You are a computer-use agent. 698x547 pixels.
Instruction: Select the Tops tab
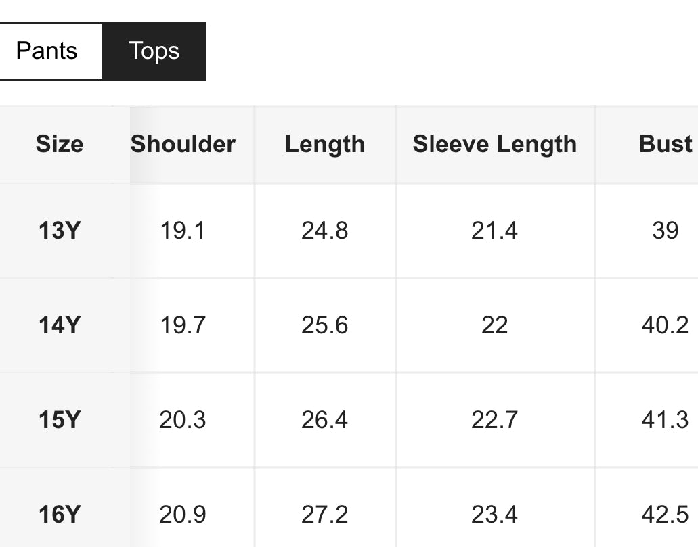[154, 51]
